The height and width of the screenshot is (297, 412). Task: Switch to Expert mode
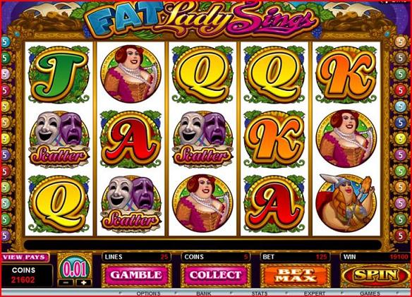315,293
